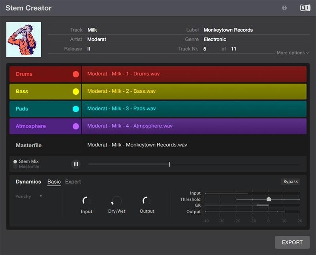The width and height of the screenshot is (316, 255).
Task: Click the Dry/Wet knob
Action: click(117, 201)
